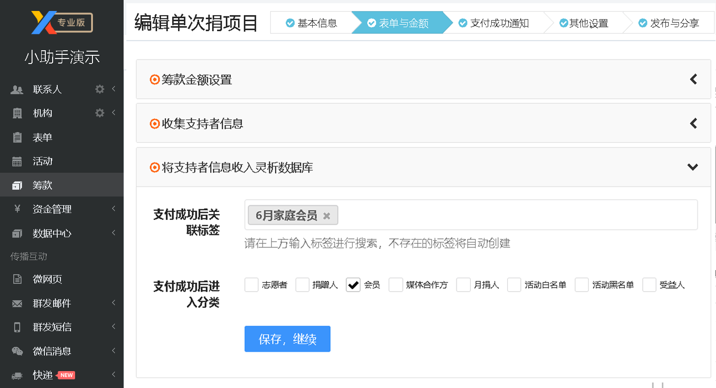Expand the 群发短信 submenu arrow
The image size is (716, 388).
(x=114, y=326)
